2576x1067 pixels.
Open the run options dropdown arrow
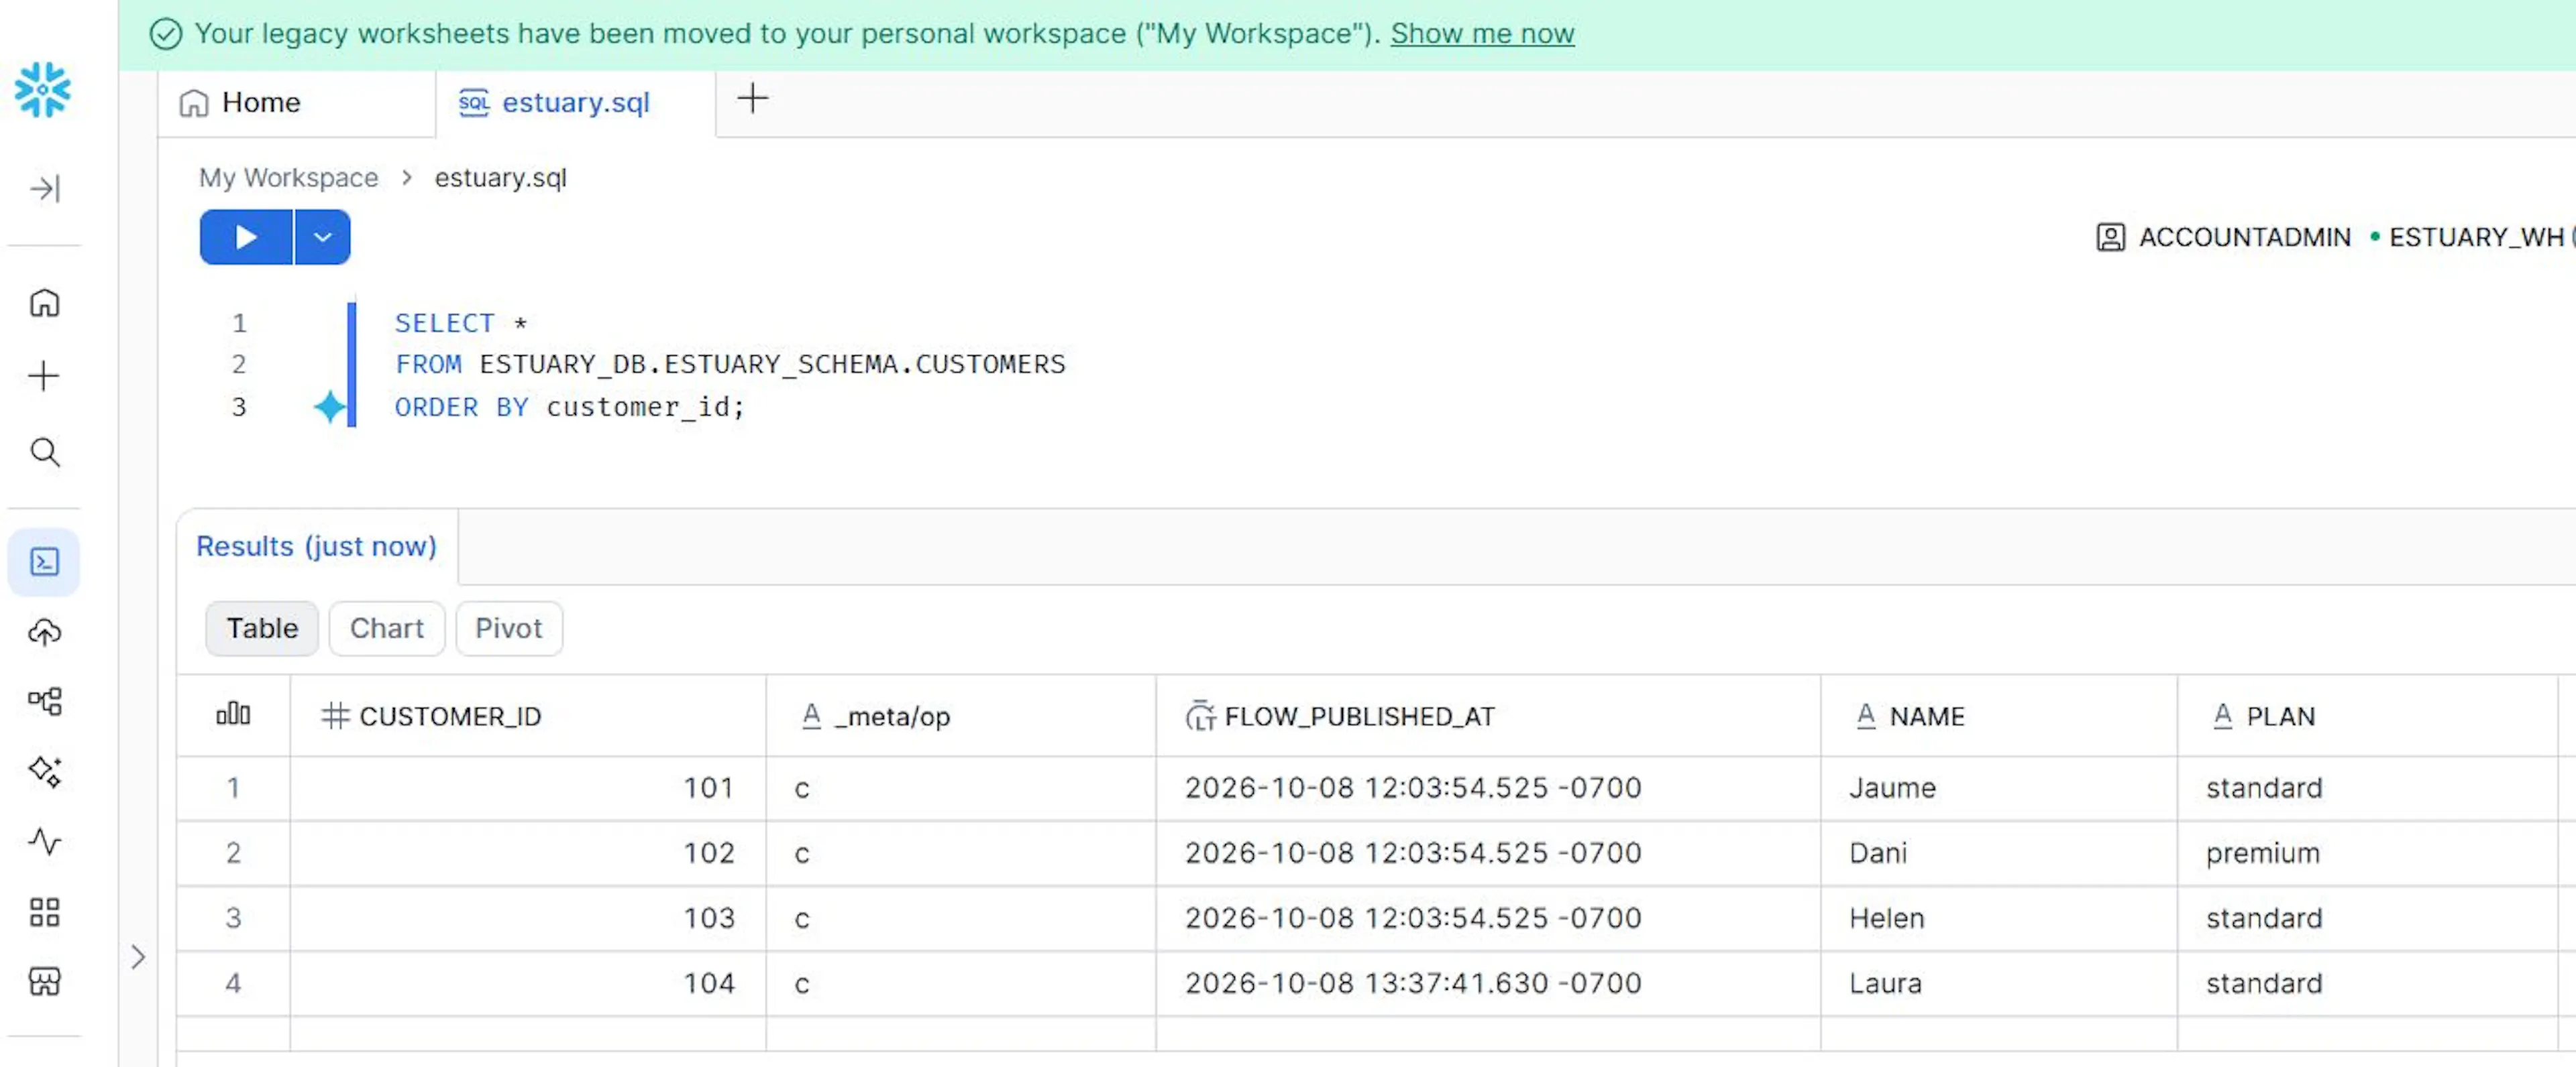click(322, 237)
